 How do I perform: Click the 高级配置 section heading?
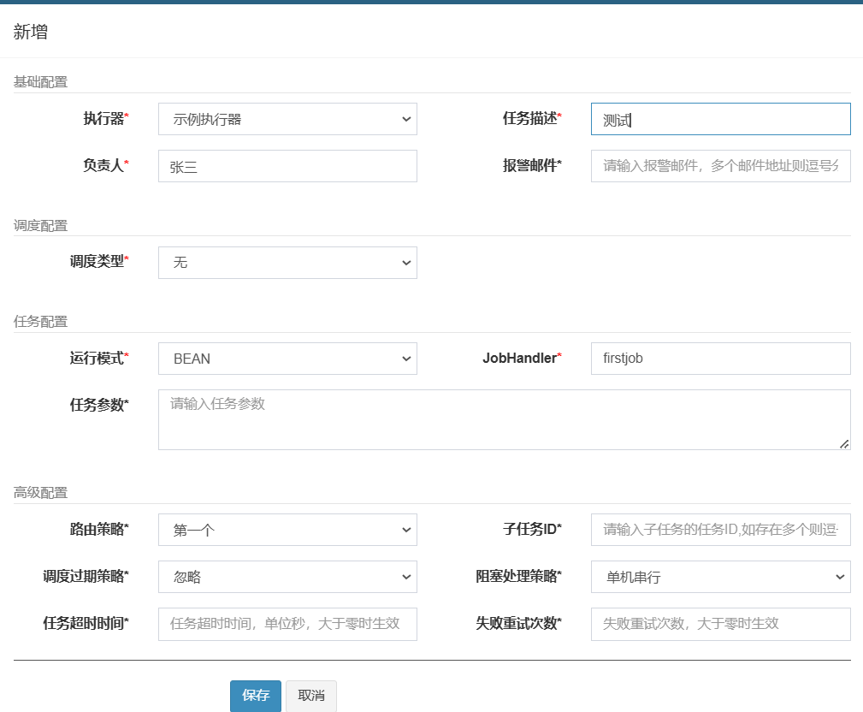(40, 493)
